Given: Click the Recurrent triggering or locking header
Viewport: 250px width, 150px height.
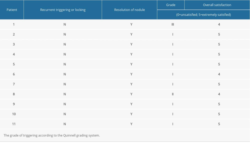Looking at the screenshot, I should point(63,10).
